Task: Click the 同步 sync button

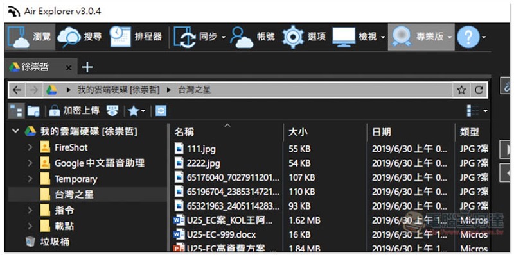Action: pos(195,37)
